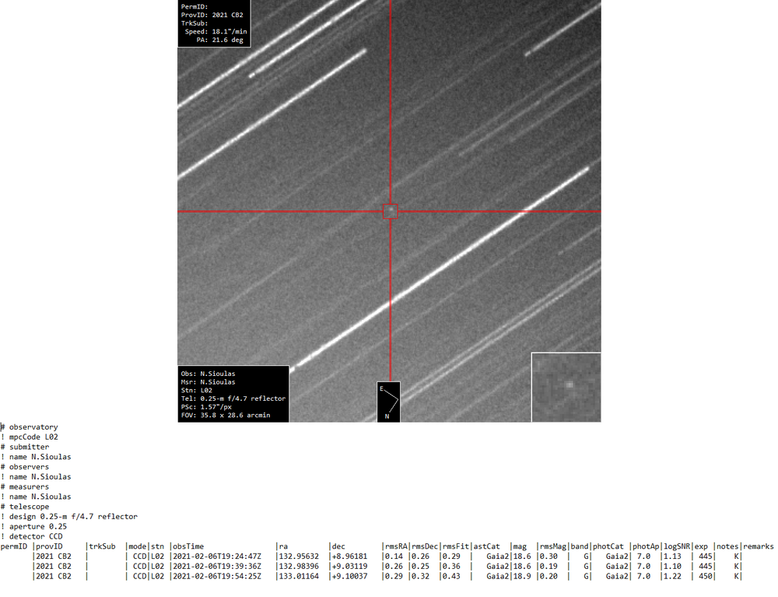Click the '# submitter' header line
Image resolution: width=778 pixels, height=597 pixels.
coord(26,448)
